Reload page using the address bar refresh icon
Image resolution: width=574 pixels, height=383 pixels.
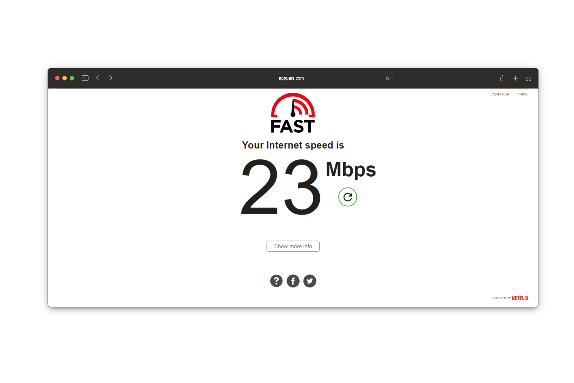[x=387, y=78]
